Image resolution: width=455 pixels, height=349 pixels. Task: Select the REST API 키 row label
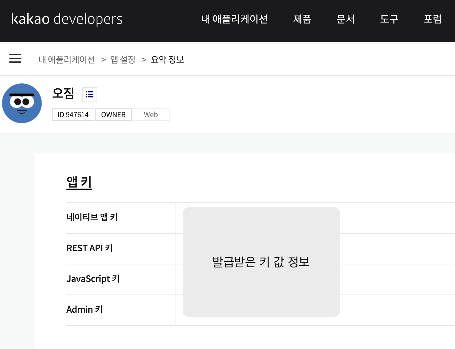[90, 248]
